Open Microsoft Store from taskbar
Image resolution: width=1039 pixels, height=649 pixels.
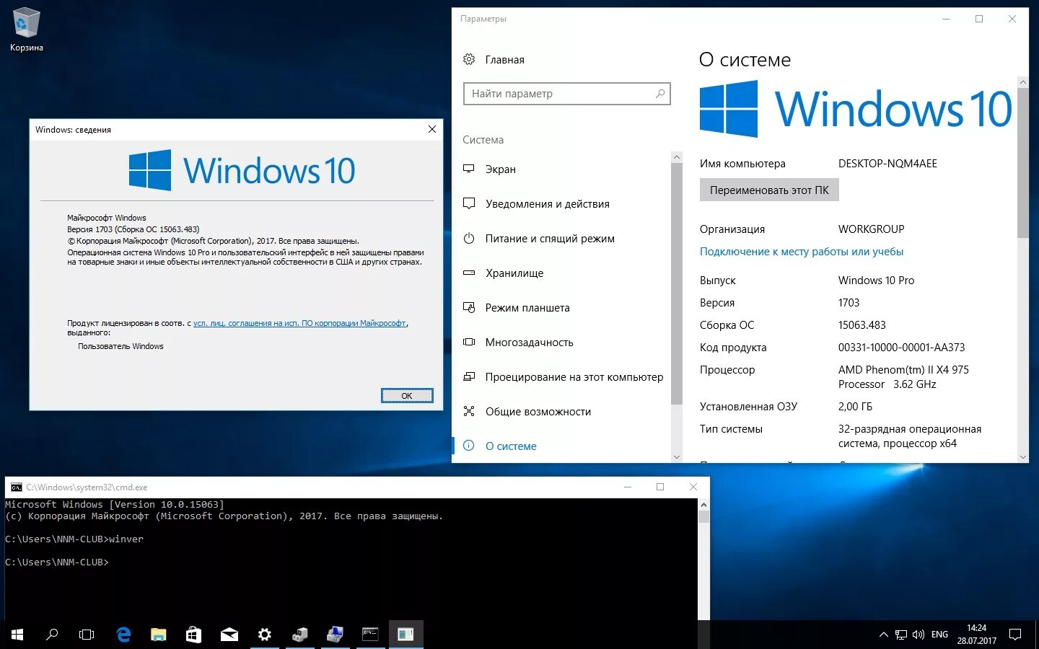(193, 635)
